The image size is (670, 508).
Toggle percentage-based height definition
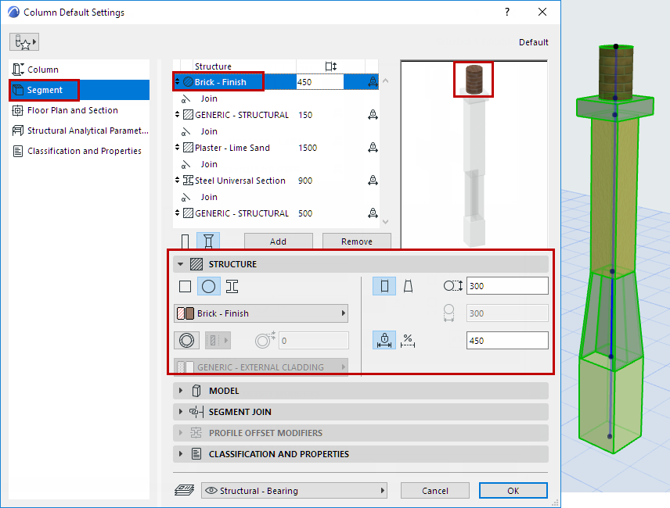tap(408, 340)
